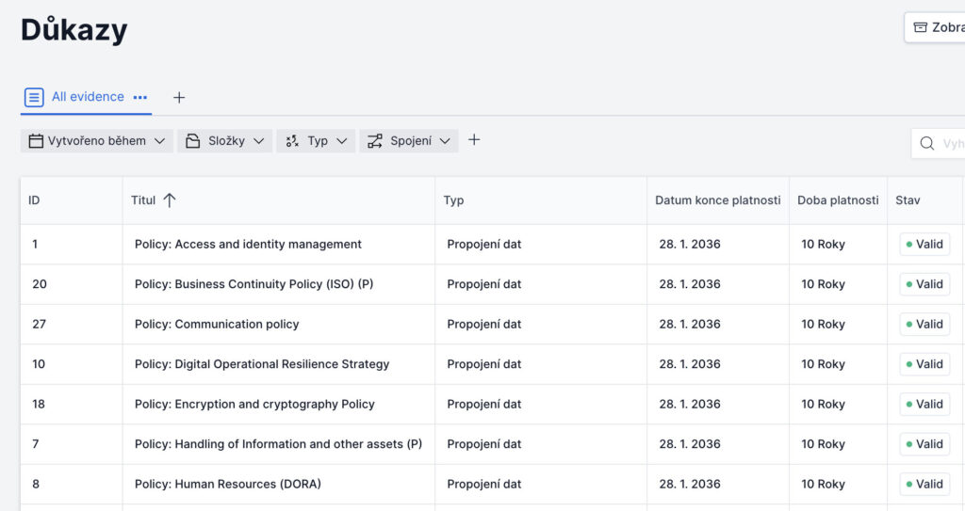Open the Typ filter dropdown

(x=316, y=141)
